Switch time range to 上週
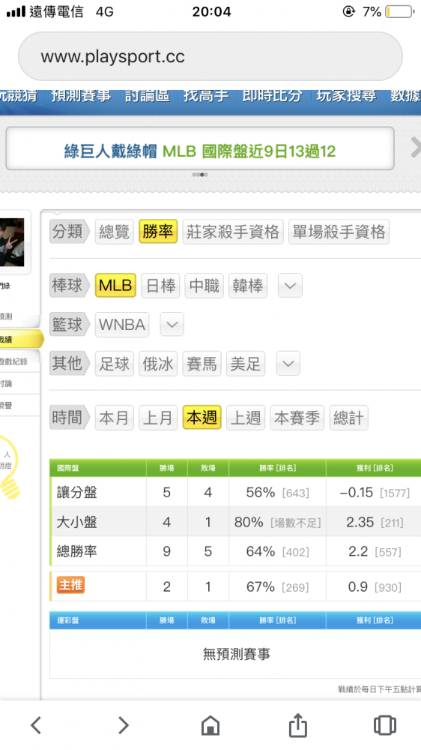 (x=246, y=418)
